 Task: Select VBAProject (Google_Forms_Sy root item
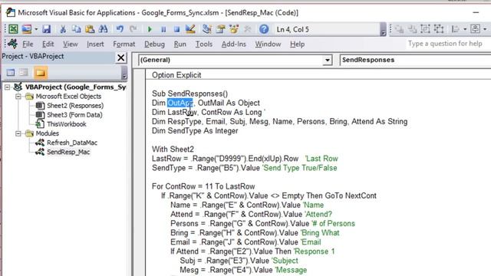coord(75,87)
